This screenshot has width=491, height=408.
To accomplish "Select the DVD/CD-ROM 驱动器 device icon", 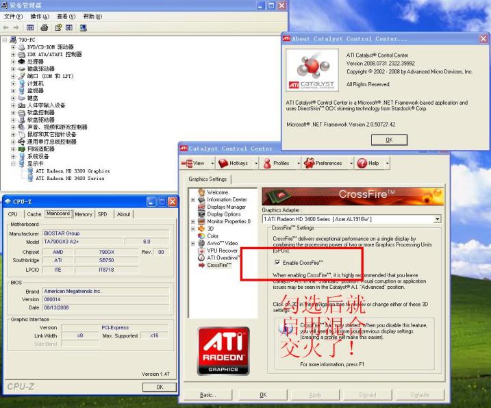I will coord(22,47).
